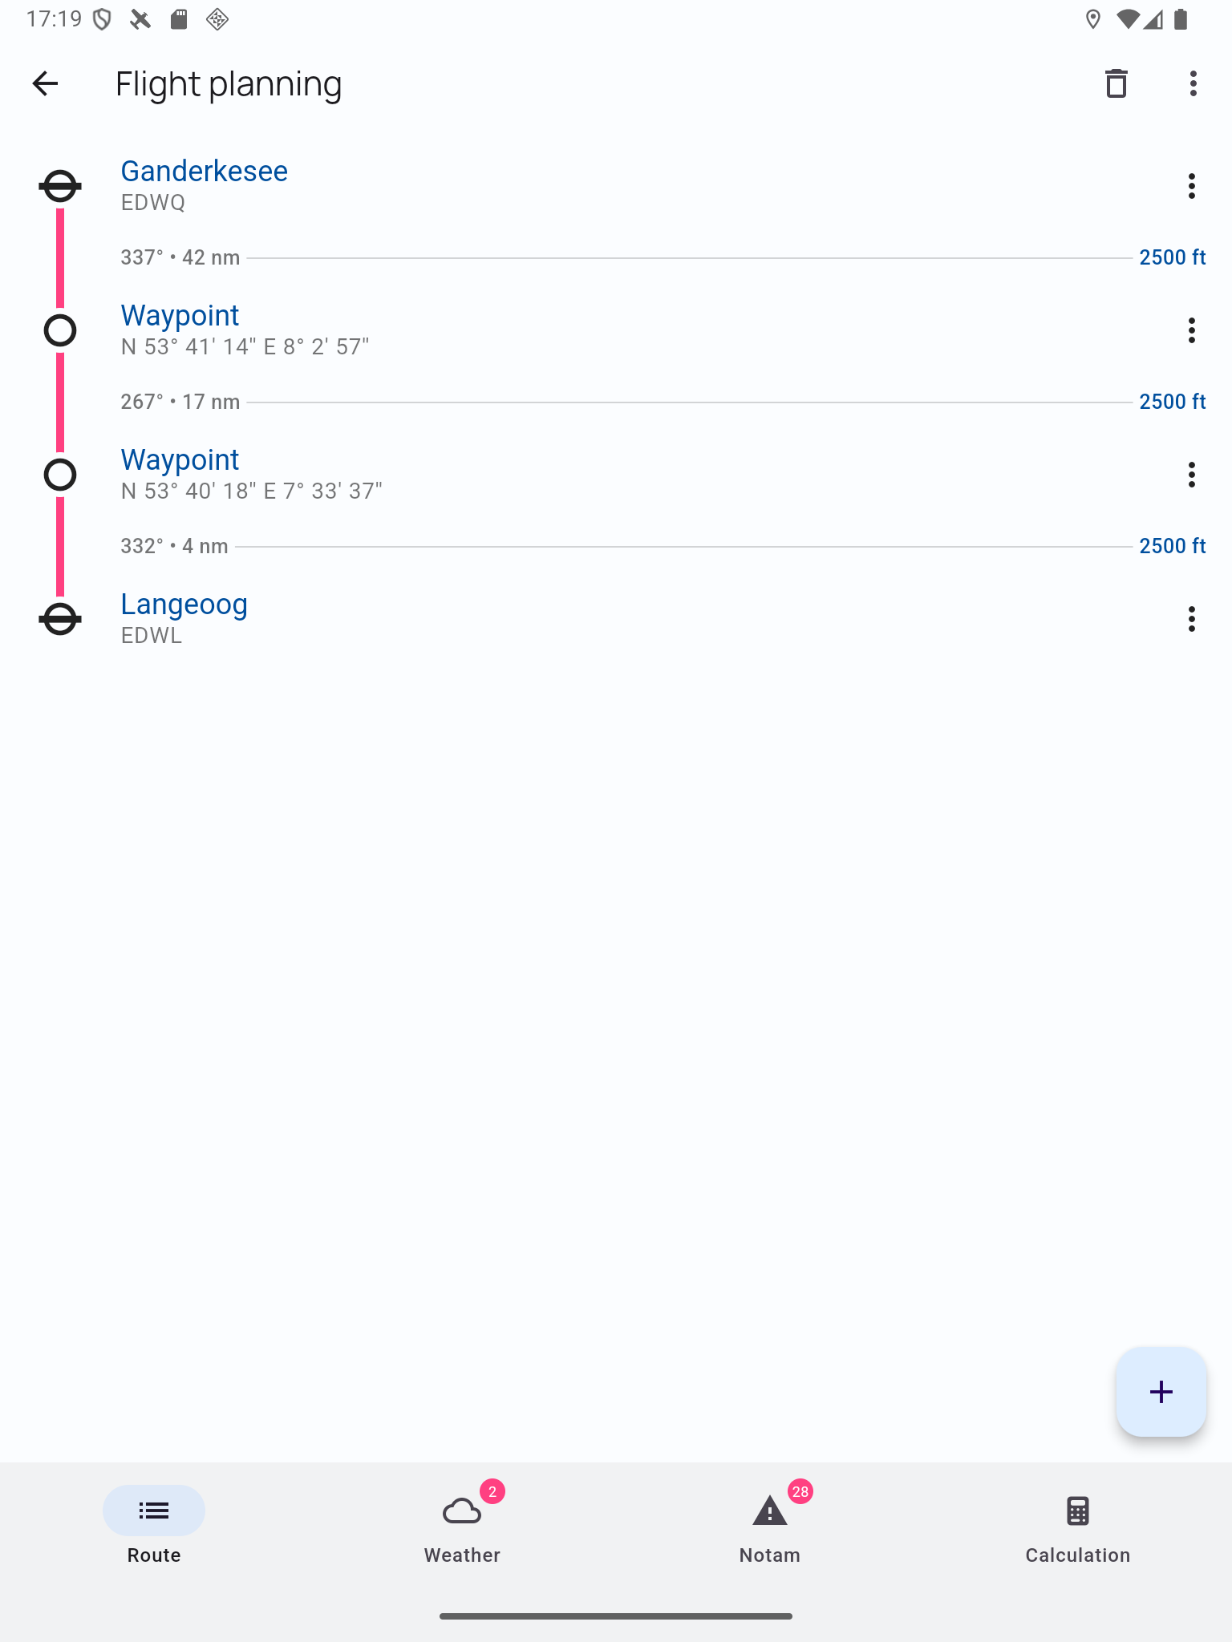Switch to the Notam tab
The height and width of the screenshot is (1642, 1232).
point(770,1523)
